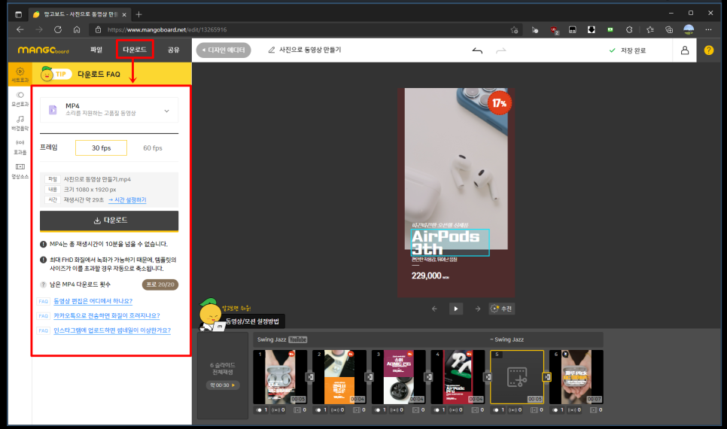727x429 pixels.
Task: Select slide 3 thumbnail
Action: point(398,377)
